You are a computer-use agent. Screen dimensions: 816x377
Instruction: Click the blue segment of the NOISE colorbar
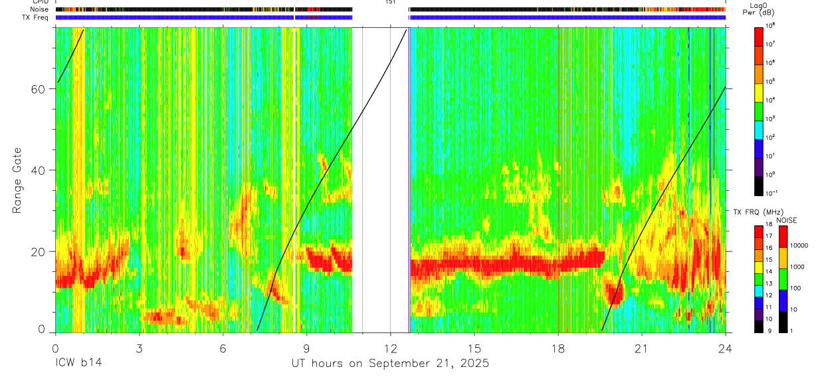pyautogui.click(x=783, y=300)
